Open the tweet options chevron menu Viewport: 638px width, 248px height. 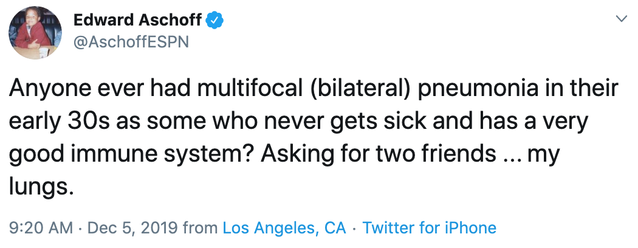pyautogui.click(x=620, y=19)
